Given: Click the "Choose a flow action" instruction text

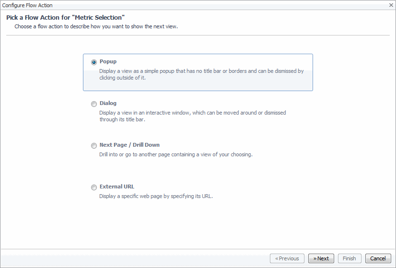Looking at the screenshot, I should [96, 26].
